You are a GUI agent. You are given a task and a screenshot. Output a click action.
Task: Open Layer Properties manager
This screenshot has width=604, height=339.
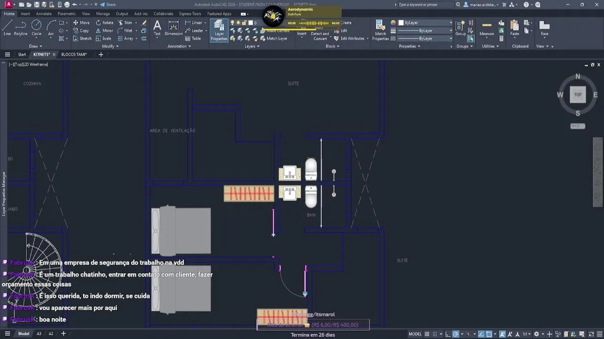(x=219, y=30)
